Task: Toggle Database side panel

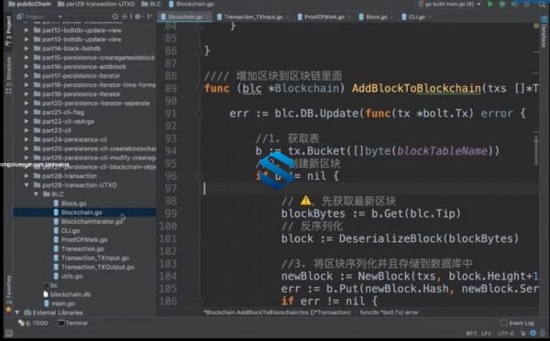Action: click(544, 35)
